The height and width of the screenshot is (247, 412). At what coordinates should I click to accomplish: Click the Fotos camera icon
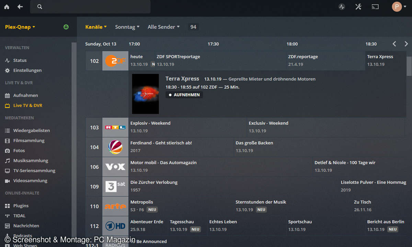7,151
